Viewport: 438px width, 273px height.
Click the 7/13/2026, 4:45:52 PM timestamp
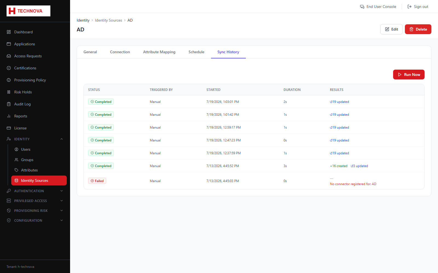(223, 166)
